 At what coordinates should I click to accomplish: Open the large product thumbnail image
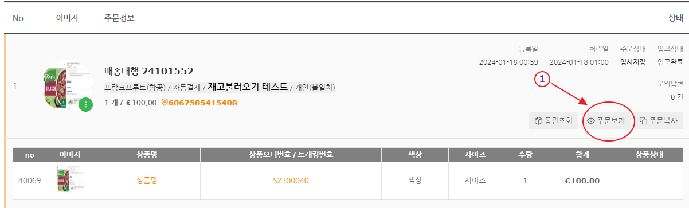coord(68,86)
